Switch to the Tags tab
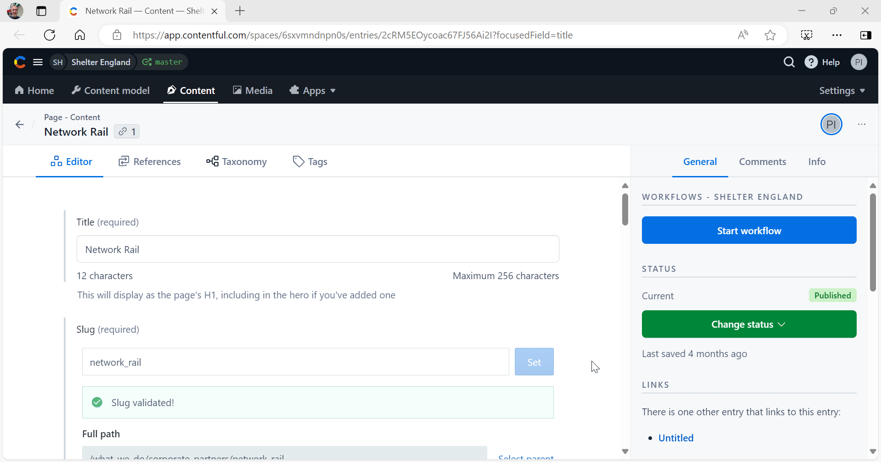 [x=310, y=161]
